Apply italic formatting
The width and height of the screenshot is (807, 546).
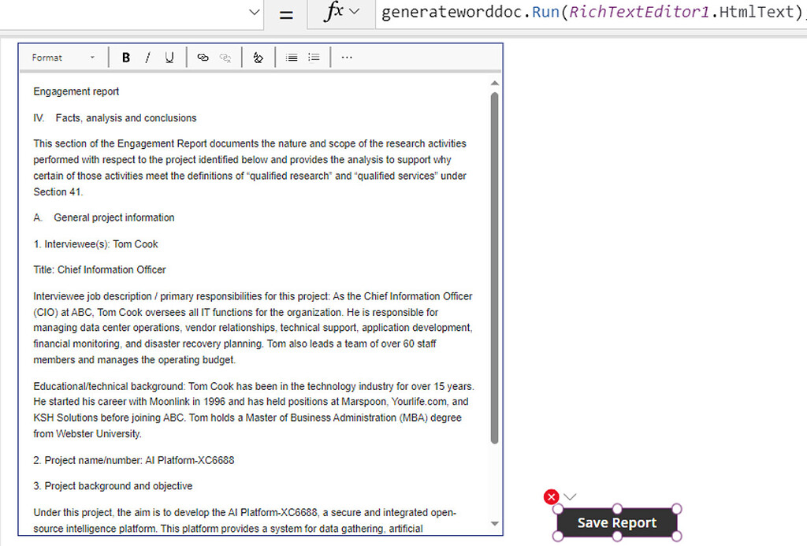click(x=147, y=58)
